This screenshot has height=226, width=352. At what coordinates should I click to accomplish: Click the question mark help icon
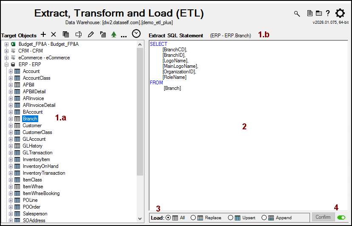click(x=327, y=14)
